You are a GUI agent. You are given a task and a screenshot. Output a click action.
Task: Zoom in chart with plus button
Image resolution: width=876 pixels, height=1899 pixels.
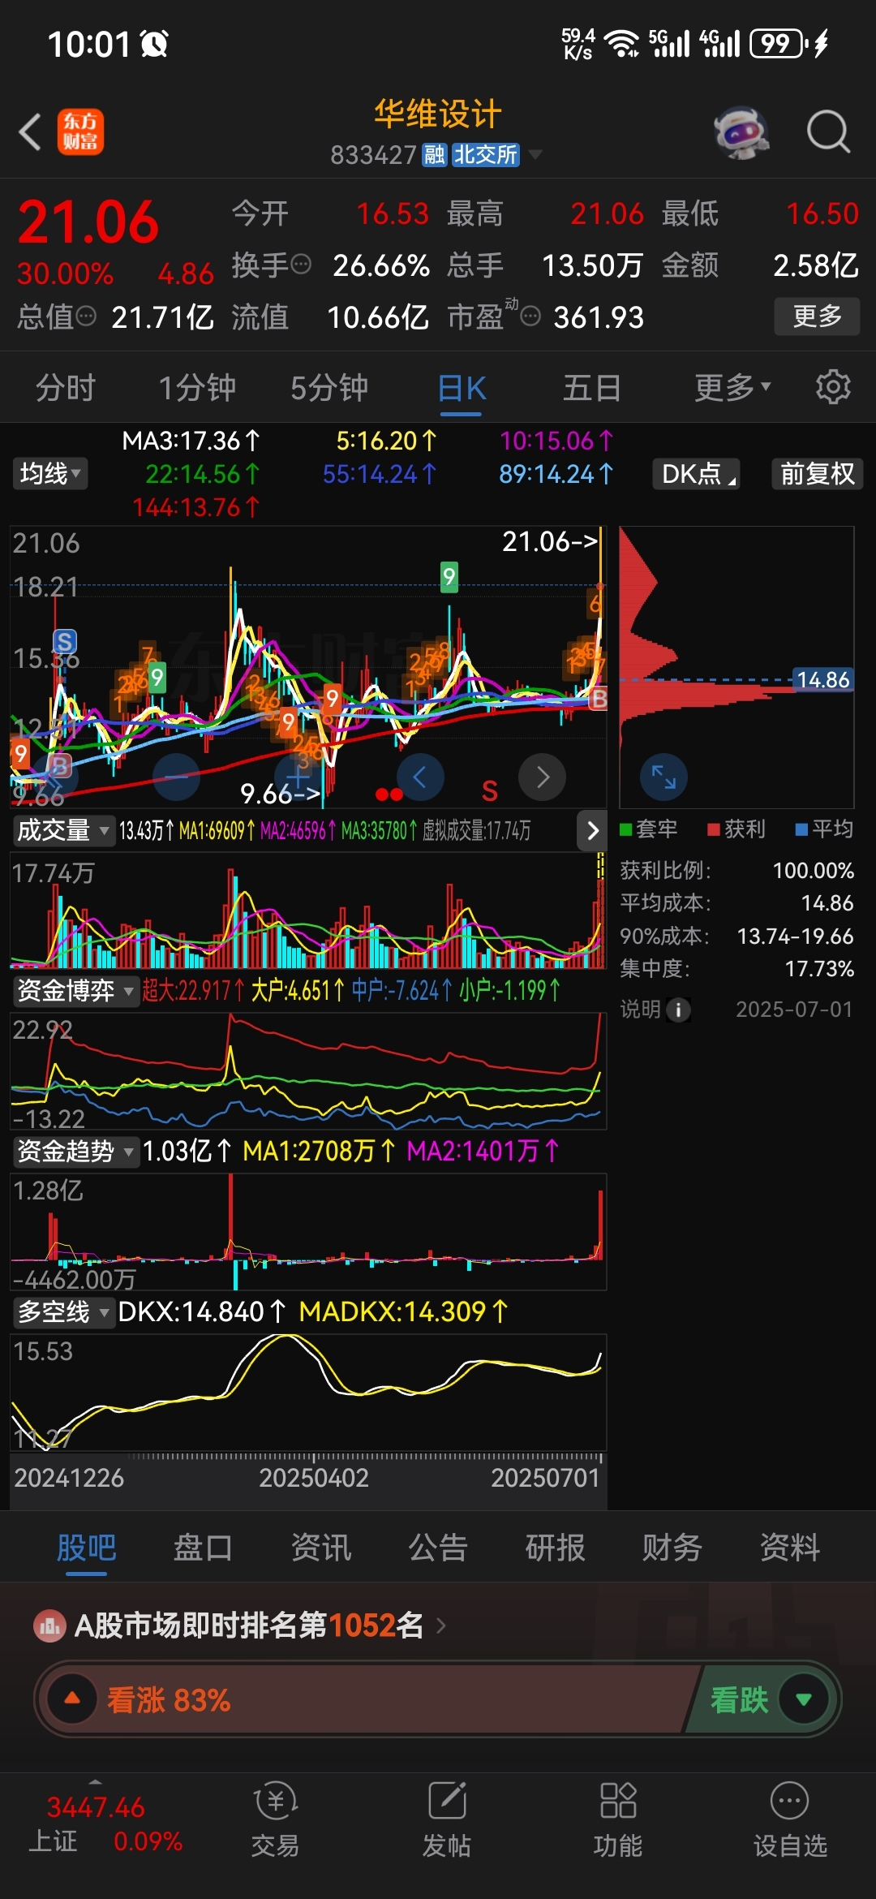click(298, 777)
